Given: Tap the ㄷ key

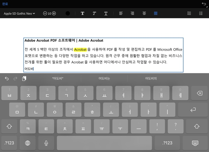Looking at the screenshot, I should pos(47,93).
